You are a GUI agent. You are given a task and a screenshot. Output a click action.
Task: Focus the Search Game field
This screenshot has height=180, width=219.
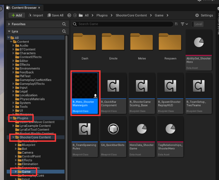point(123,24)
